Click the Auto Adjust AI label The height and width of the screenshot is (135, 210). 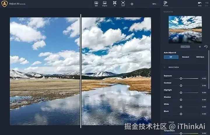pyautogui.click(x=170, y=53)
